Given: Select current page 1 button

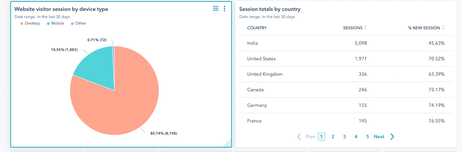Looking at the screenshot, I should (x=321, y=137).
